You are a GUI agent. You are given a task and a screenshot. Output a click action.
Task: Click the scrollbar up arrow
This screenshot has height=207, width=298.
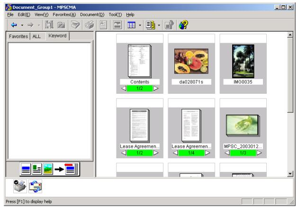click(x=290, y=35)
